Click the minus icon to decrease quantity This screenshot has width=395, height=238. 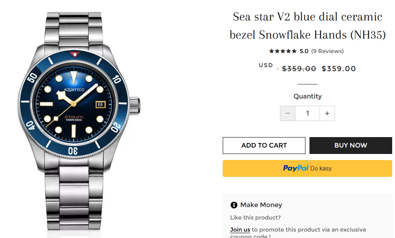click(x=288, y=113)
